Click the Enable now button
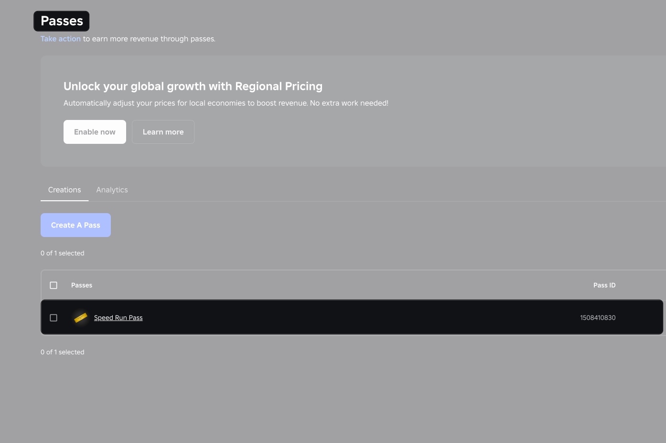666x443 pixels. 95,131
